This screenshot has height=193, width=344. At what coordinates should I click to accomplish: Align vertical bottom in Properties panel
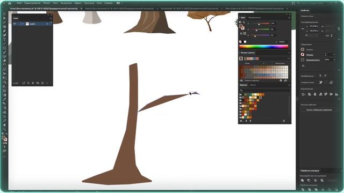(336, 94)
